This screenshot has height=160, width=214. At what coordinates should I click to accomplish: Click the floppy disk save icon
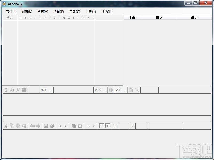[x=46, y=126]
